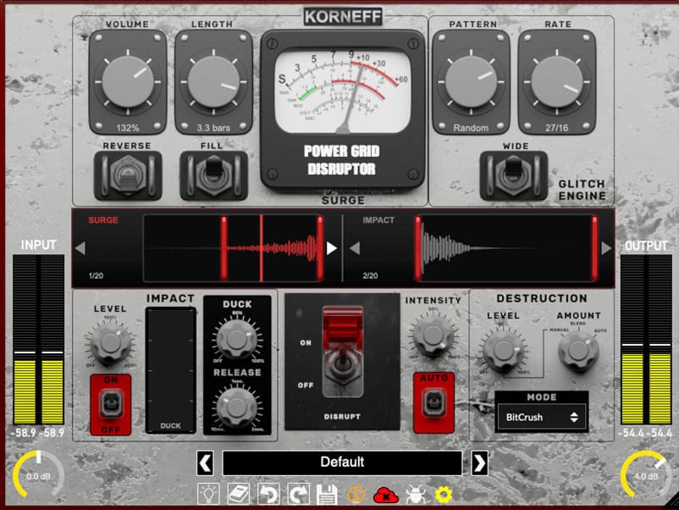Open the BitCrush Mode dropdown
The height and width of the screenshot is (510, 679).
[541, 417]
